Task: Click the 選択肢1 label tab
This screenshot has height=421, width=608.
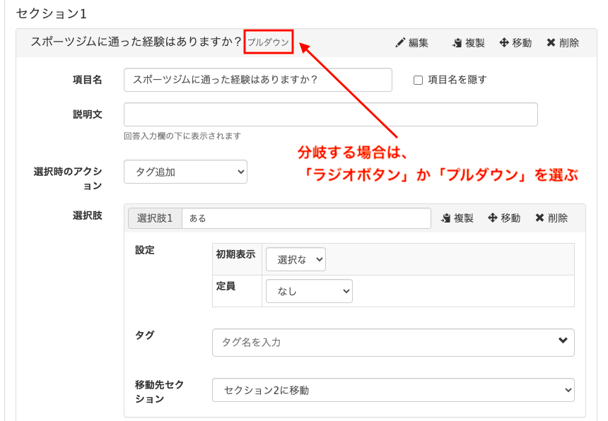Action: tap(155, 218)
